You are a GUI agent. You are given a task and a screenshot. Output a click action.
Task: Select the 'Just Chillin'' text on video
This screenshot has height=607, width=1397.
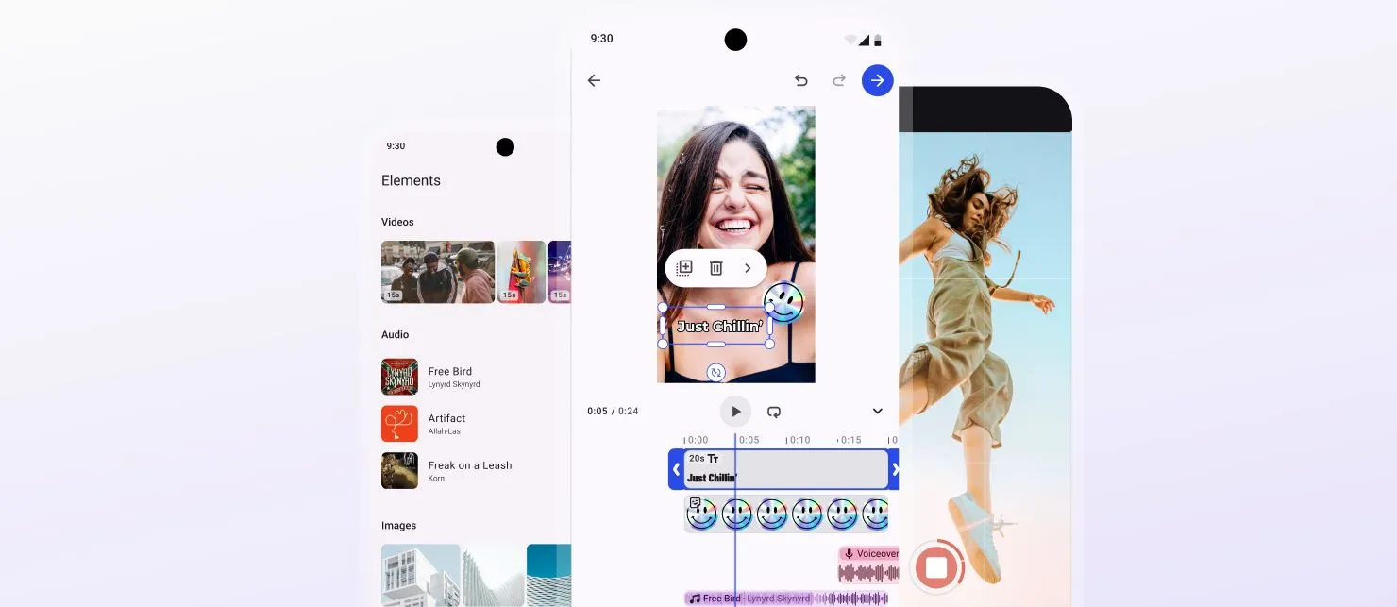(719, 326)
